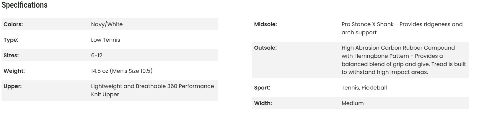Image resolution: width=479 pixels, height=113 pixels.
Task: Click the Pro Stance X Shank text
Action: point(368,24)
